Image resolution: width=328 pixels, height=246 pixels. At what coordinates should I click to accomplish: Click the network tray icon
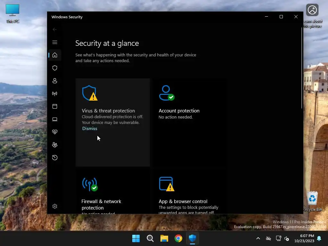[x=278, y=238]
